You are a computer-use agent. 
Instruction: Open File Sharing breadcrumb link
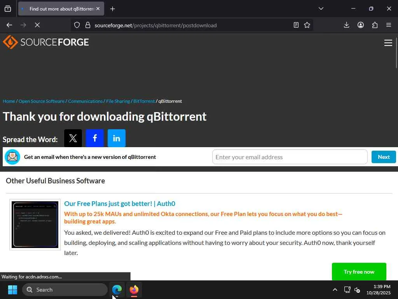(x=118, y=101)
